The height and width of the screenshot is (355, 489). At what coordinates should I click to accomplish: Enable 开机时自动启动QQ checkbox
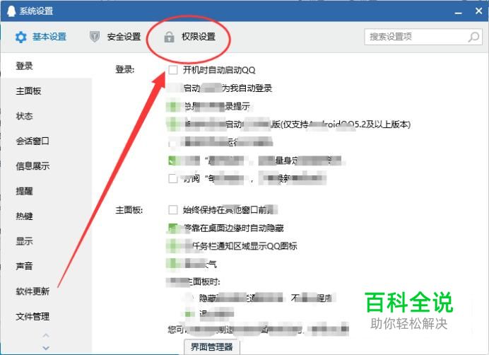click(x=172, y=69)
